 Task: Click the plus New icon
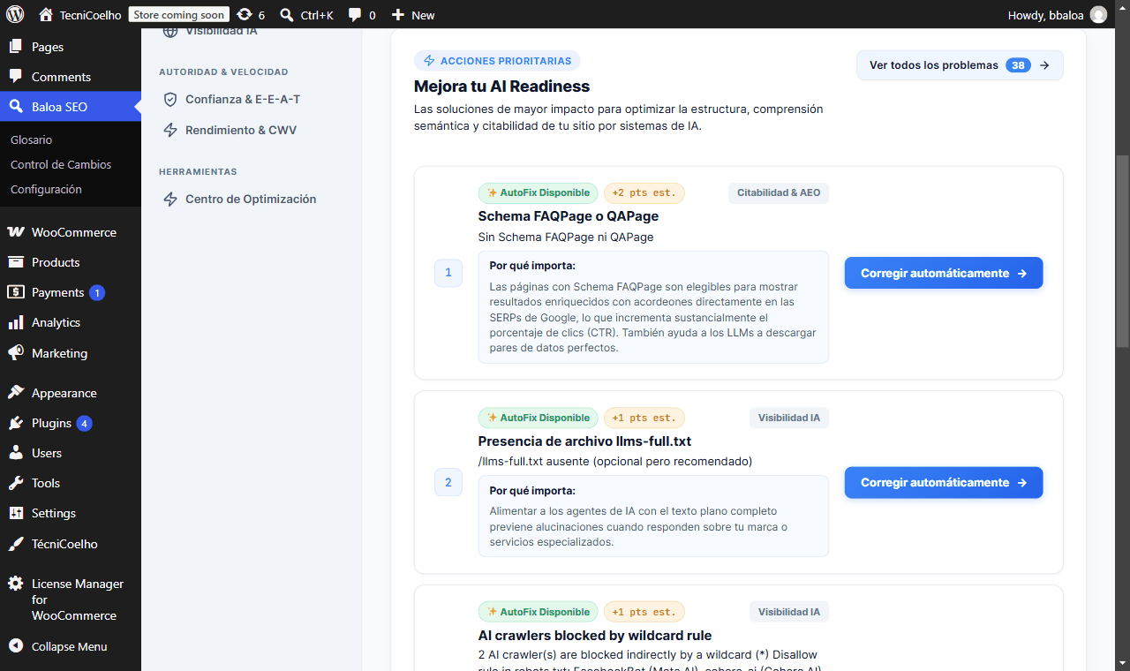398,14
